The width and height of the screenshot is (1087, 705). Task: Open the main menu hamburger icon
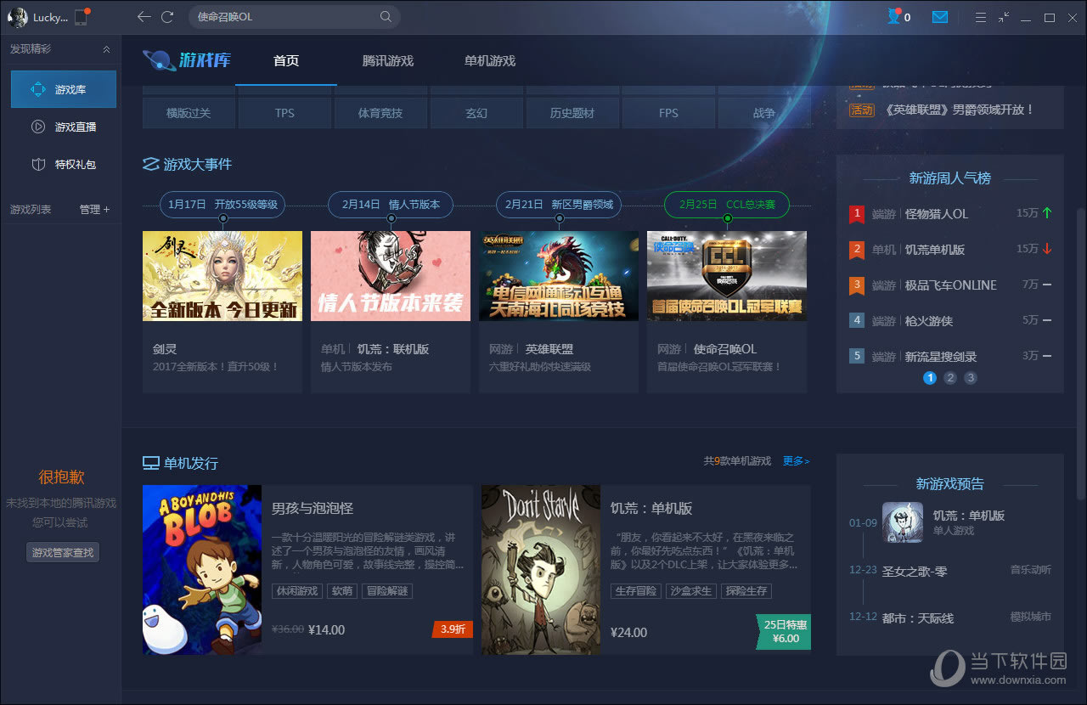[981, 17]
